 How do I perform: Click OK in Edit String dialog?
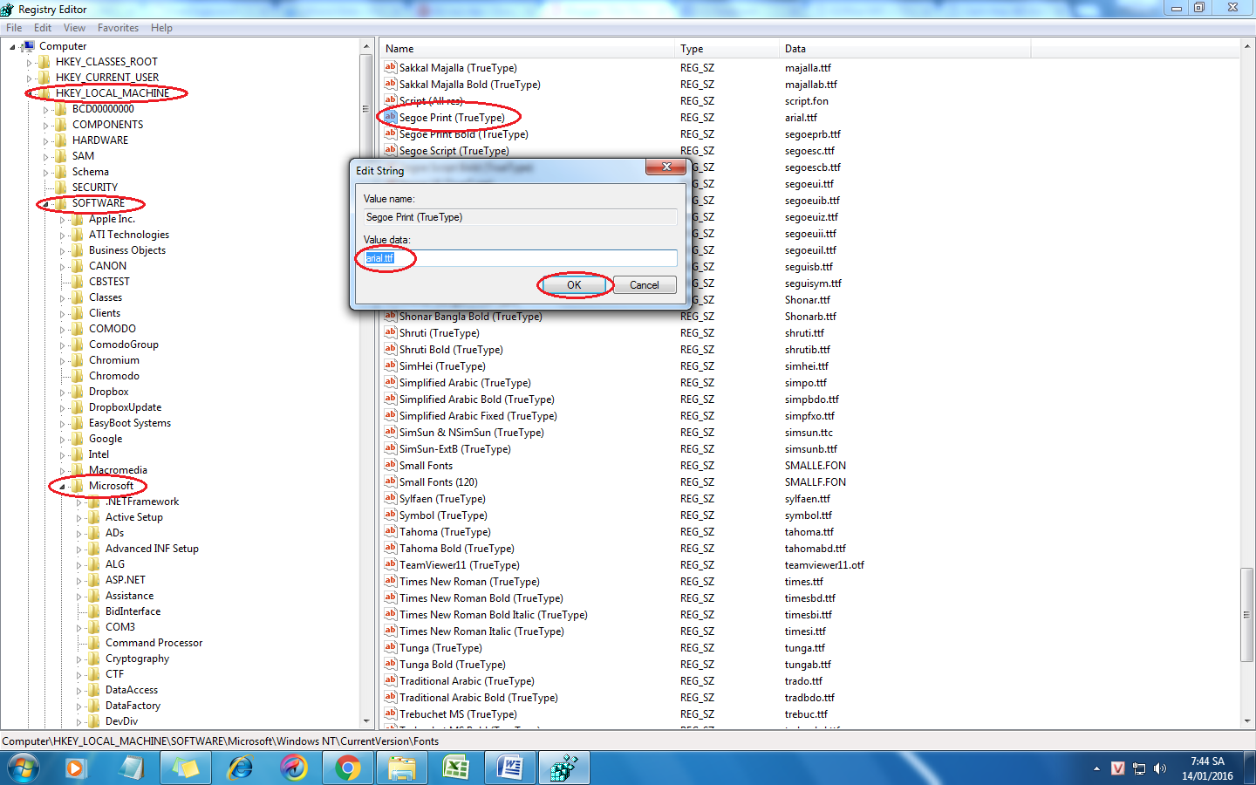click(574, 285)
